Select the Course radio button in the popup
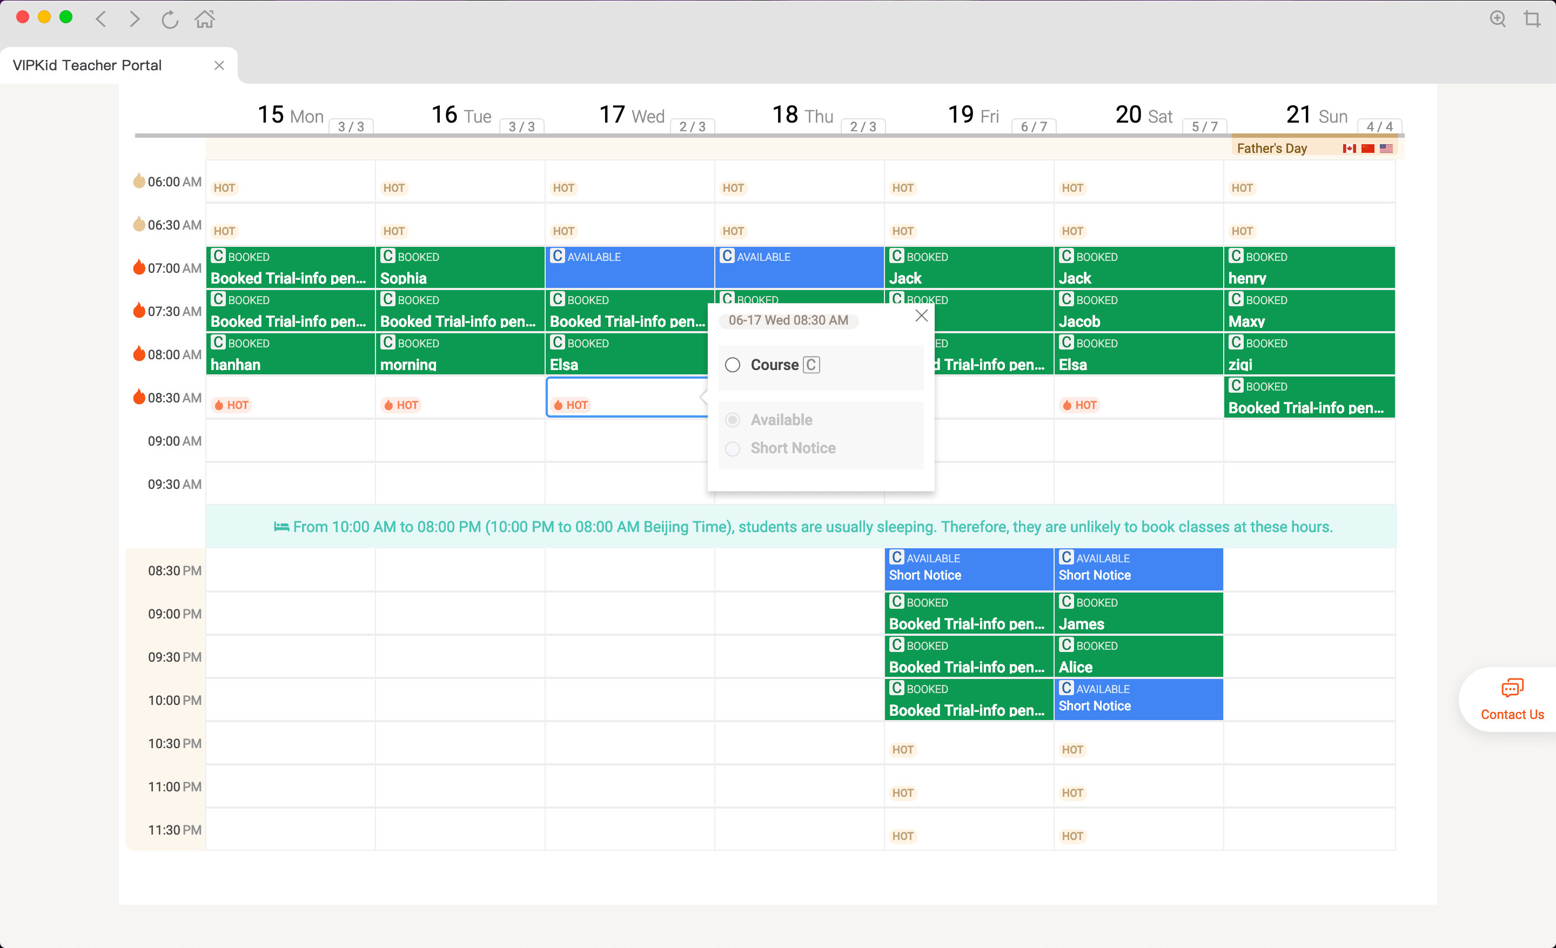Image resolution: width=1556 pixels, height=948 pixels. point(733,365)
